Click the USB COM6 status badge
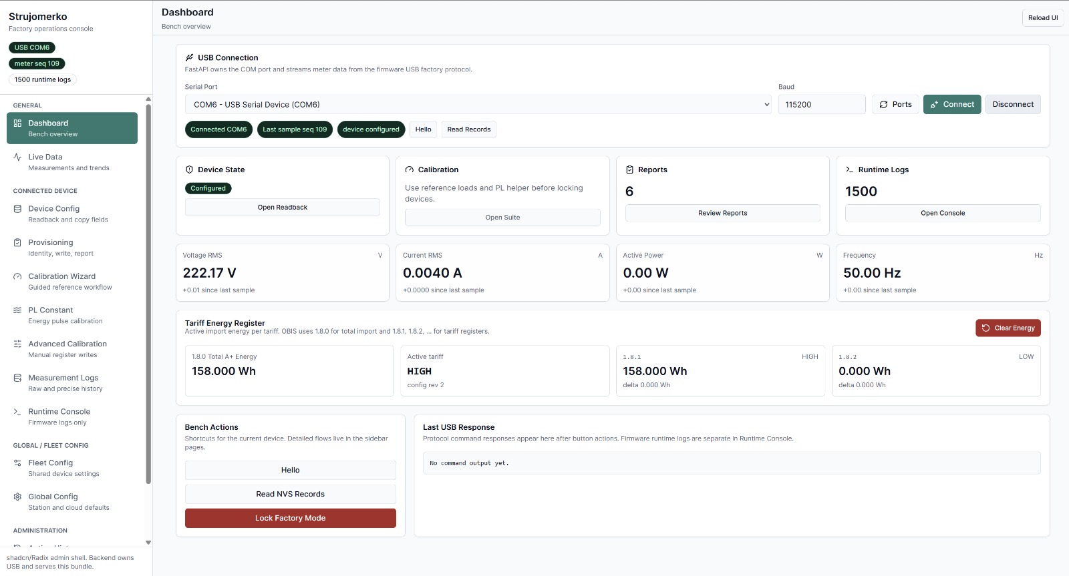Image resolution: width=1069 pixels, height=576 pixels. click(32, 47)
